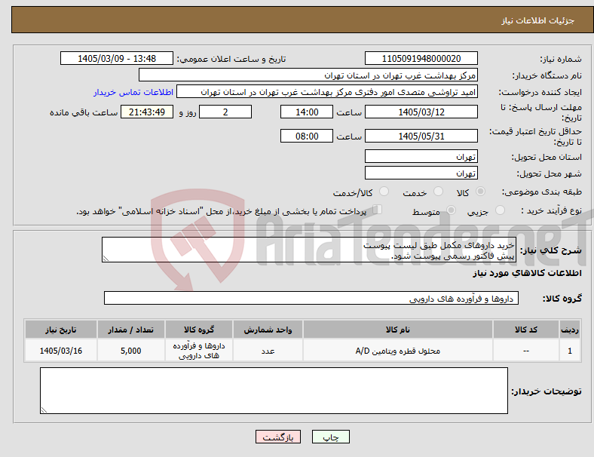Click the unit cell عدد
Image resolution: width=594 pixels, height=457 pixels.
268,351
